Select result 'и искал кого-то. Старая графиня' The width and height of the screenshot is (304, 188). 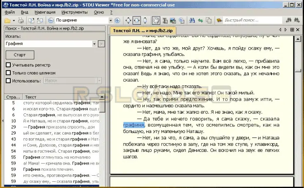51,109
